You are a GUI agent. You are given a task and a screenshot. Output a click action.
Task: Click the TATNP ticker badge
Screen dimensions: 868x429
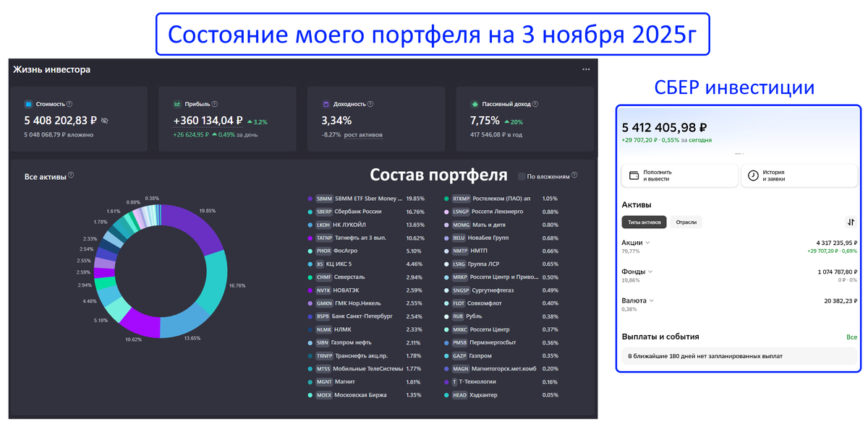(324, 238)
